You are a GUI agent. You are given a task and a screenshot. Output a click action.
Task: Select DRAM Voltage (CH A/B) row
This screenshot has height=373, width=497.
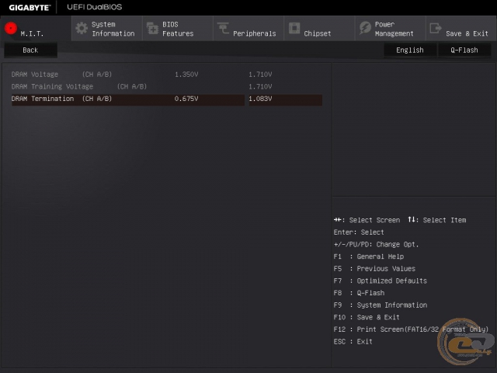tap(167, 75)
